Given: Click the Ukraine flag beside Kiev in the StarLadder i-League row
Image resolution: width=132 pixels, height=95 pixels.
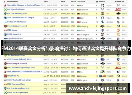Looking at the screenshot, I should pyautogui.click(x=78, y=6).
